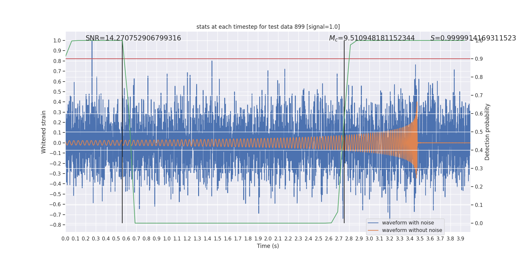This screenshot has width=523, height=261.
Task: Click the plot title for test data 899
Action: click(x=268, y=27)
